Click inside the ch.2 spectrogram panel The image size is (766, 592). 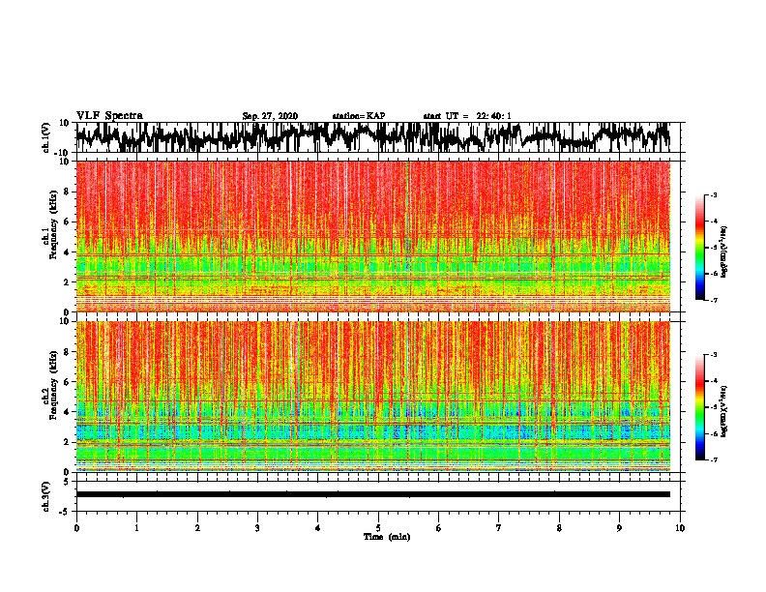click(x=372, y=397)
